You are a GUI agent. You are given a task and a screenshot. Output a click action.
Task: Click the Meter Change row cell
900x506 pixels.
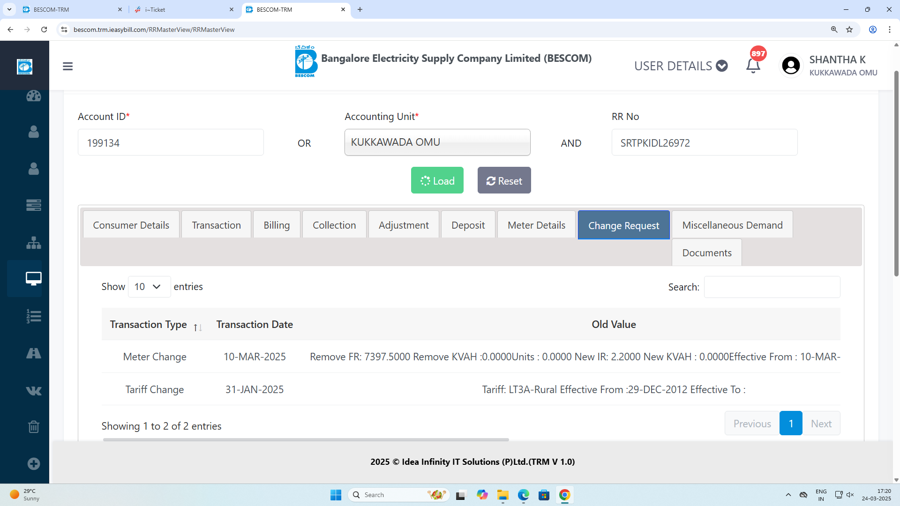pyautogui.click(x=155, y=357)
